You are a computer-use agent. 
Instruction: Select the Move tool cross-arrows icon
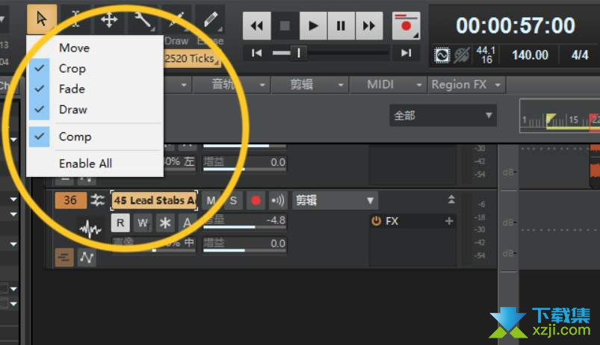click(x=108, y=20)
